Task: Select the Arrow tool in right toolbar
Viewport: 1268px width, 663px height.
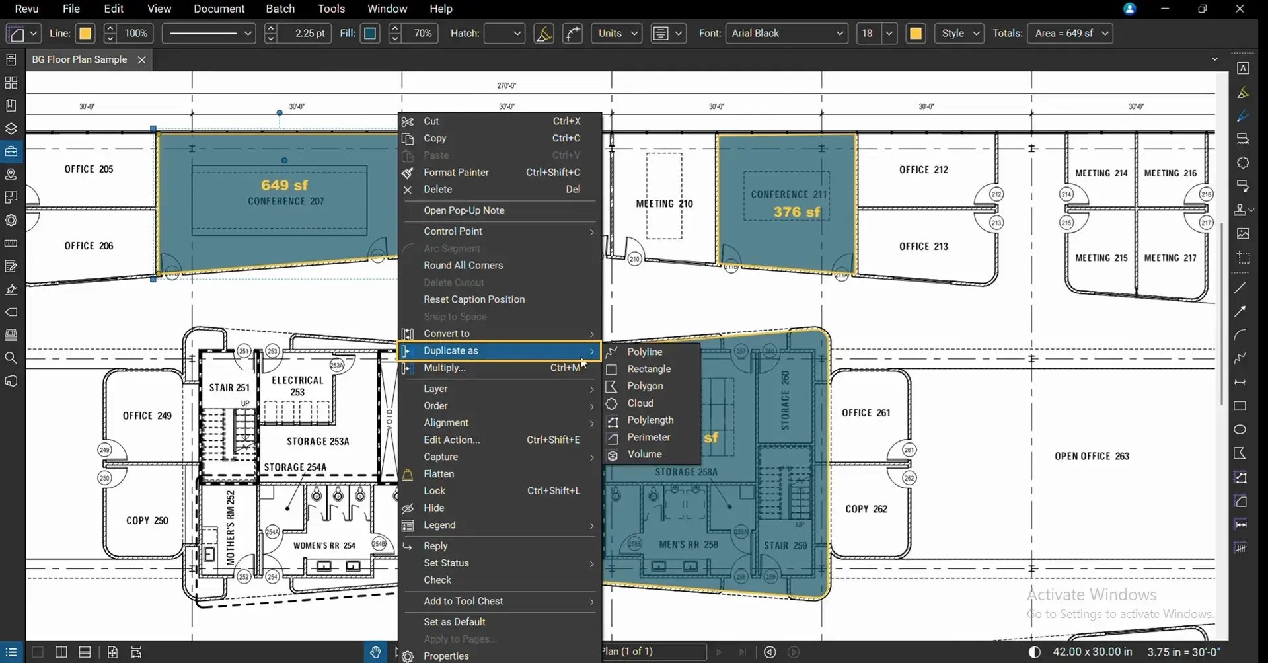Action: pyautogui.click(x=1240, y=311)
